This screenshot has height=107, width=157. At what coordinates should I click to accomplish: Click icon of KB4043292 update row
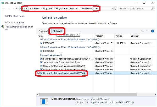41,66
